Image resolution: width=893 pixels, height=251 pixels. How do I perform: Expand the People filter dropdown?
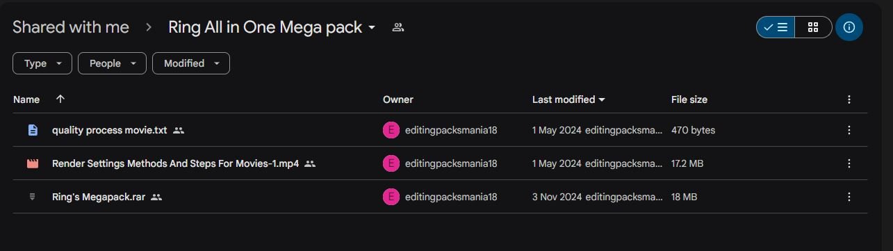(x=112, y=63)
